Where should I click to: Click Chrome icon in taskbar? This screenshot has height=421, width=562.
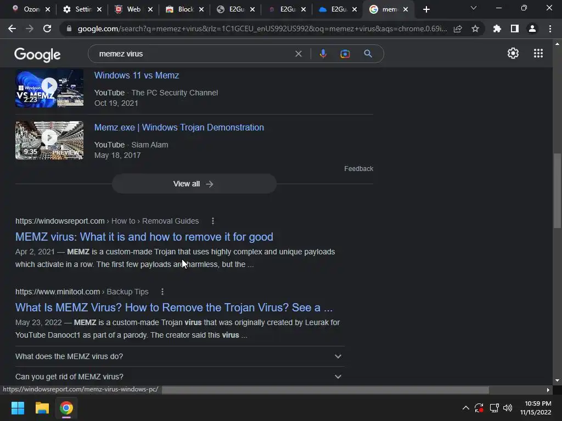point(66,408)
